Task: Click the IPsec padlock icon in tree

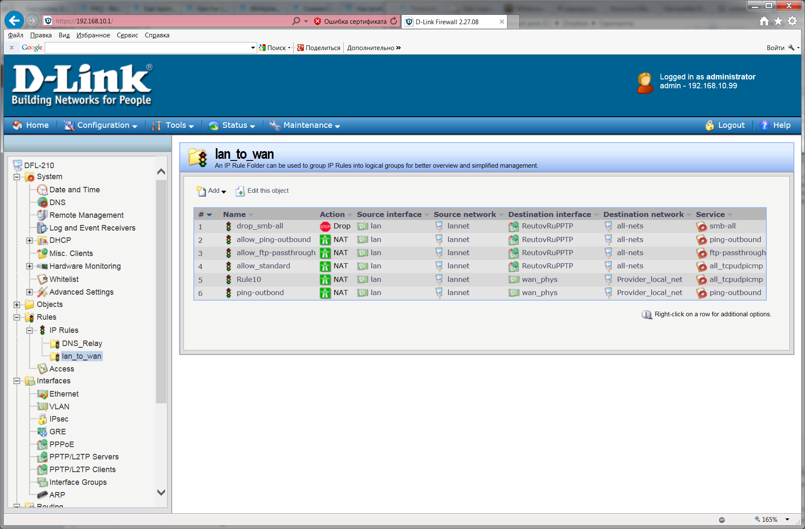Action: coord(43,419)
